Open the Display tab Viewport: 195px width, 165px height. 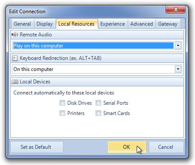[x=45, y=24]
